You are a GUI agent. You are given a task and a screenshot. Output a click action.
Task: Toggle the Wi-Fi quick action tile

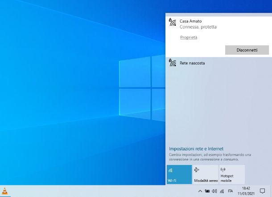click(x=179, y=174)
